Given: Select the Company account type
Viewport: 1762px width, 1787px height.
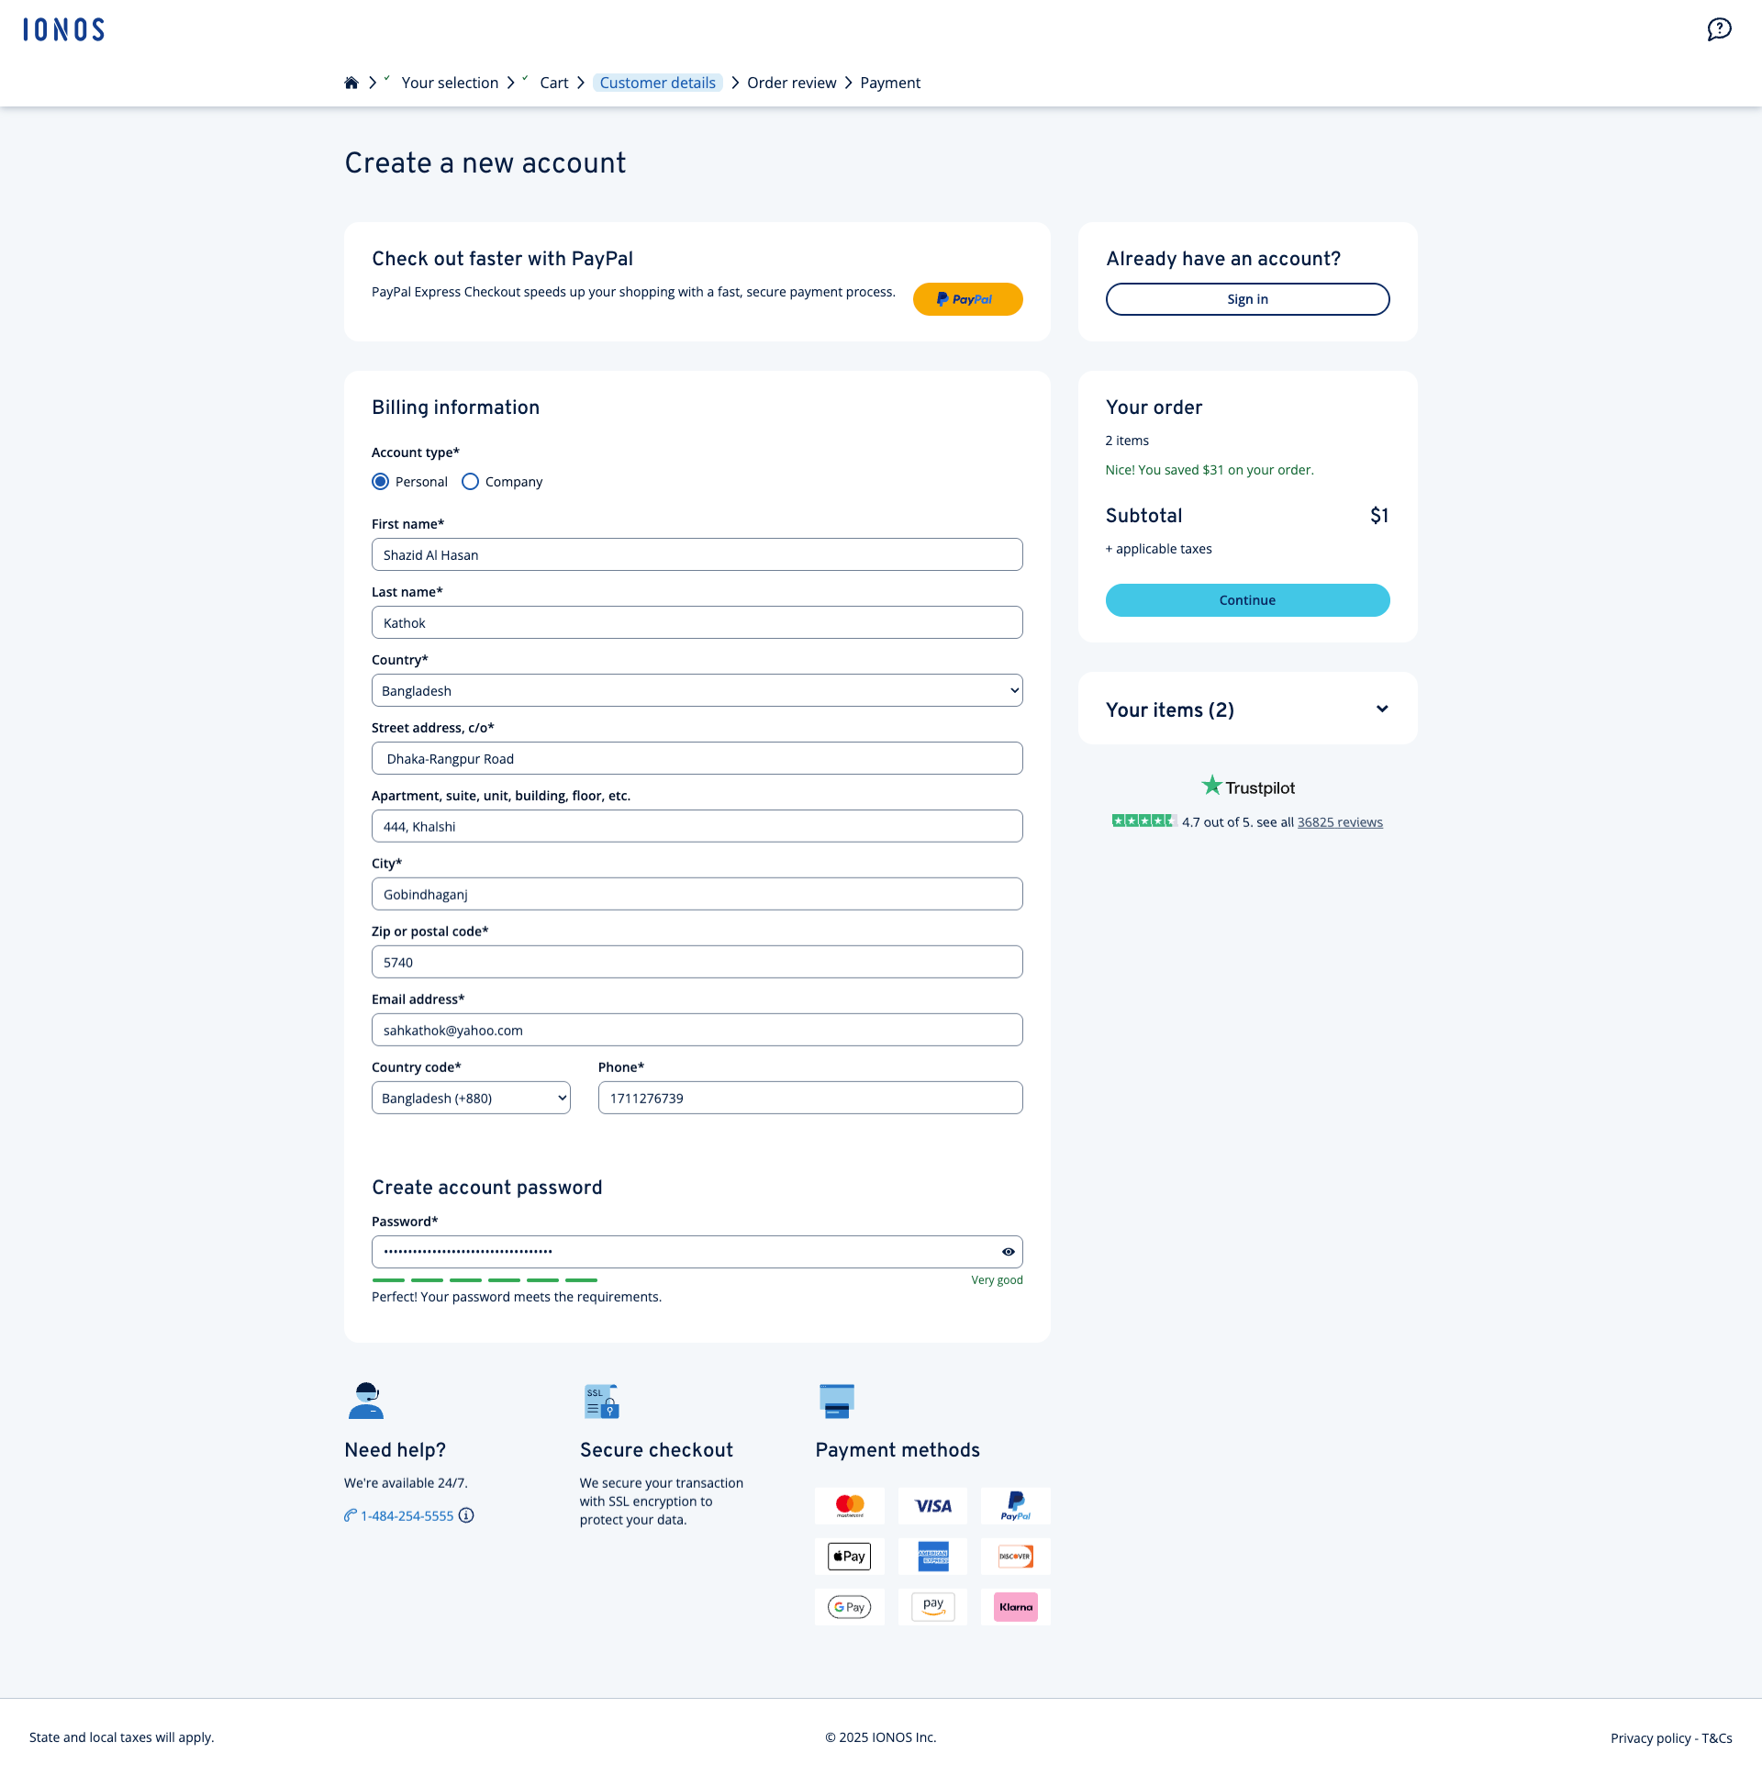Looking at the screenshot, I should point(471,482).
